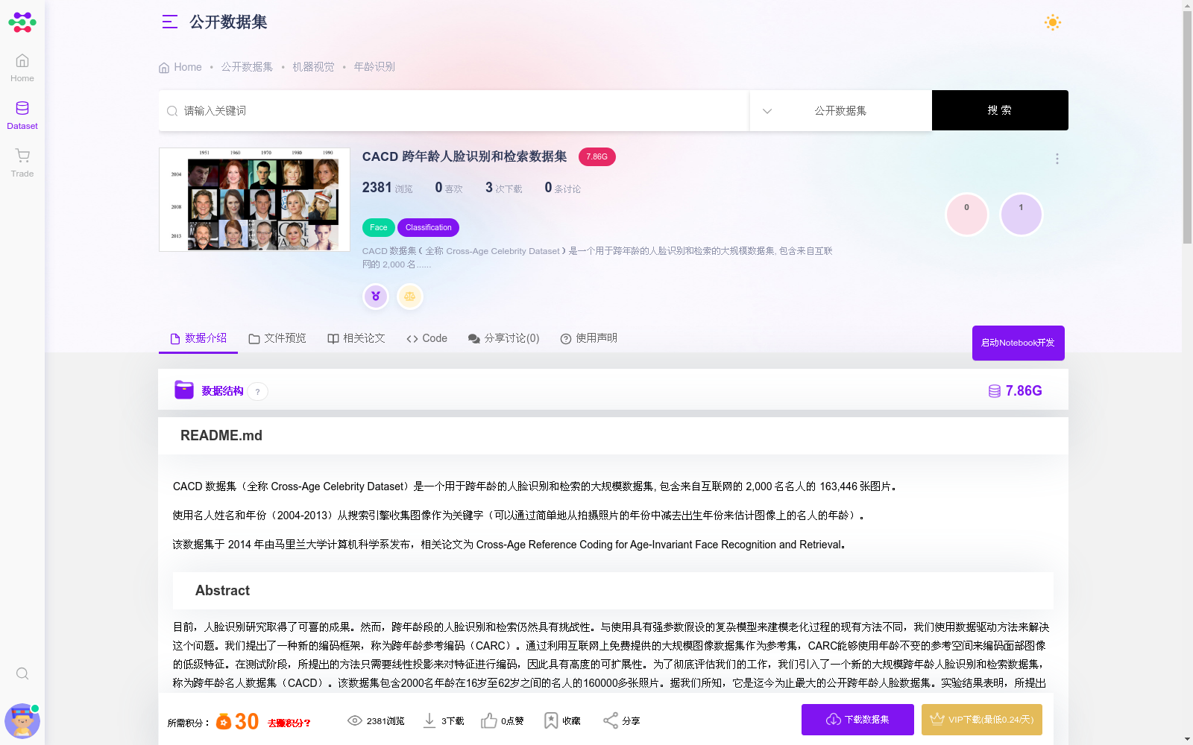
Task: Click the 2381 浏览 stat text
Action: tap(387, 188)
